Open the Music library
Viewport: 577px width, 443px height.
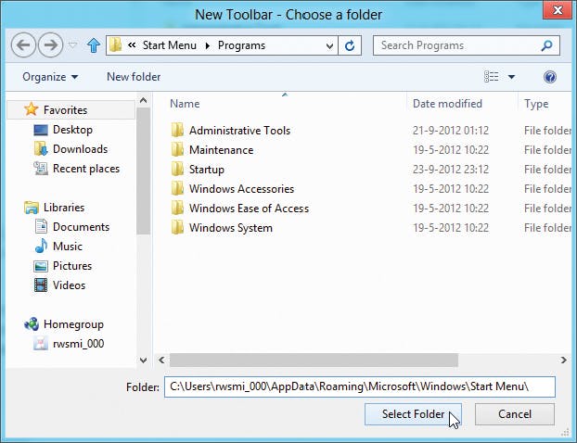pos(68,247)
